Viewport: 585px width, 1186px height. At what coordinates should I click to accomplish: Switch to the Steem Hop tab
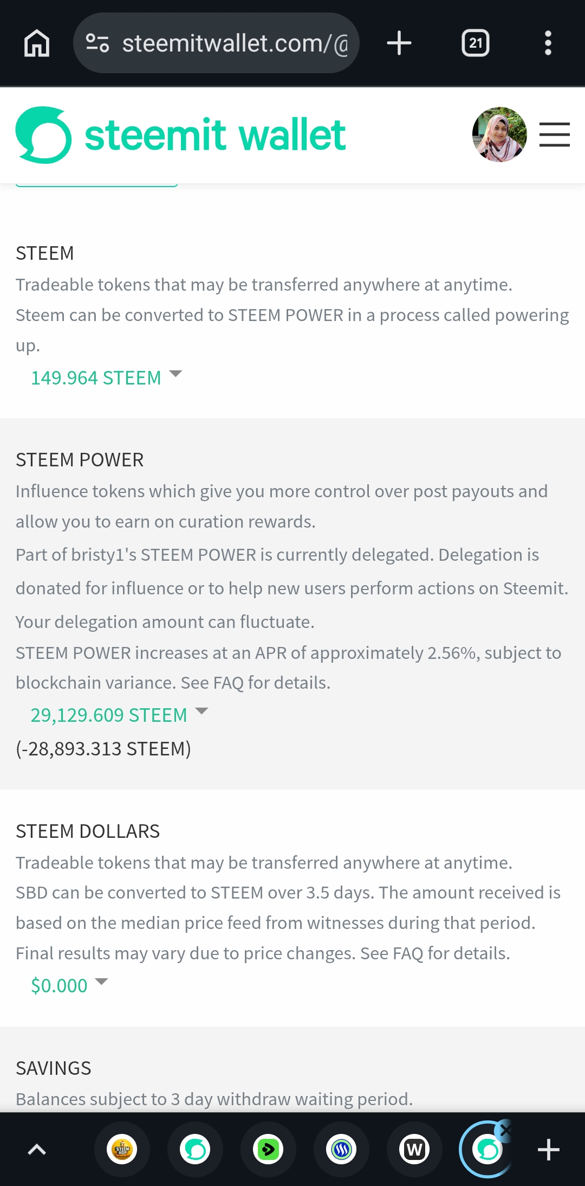pos(122,1149)
